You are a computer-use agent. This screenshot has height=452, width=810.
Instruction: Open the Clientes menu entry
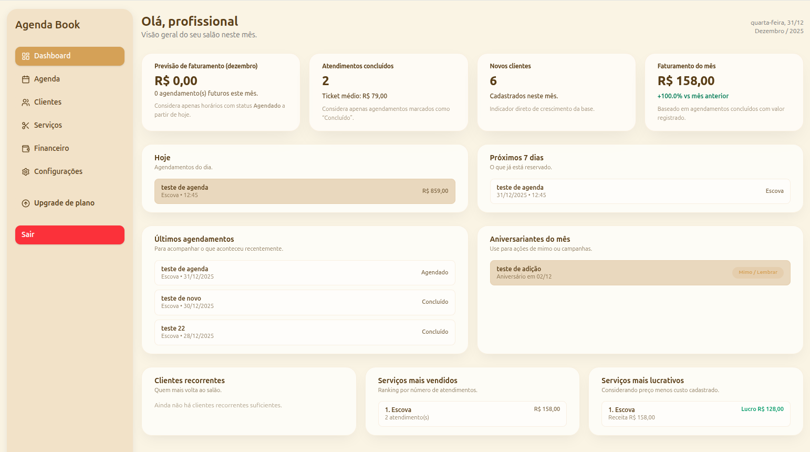[x=48, y=101]
